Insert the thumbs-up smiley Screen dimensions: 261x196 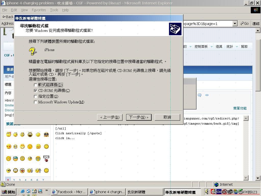tap(30, 170)
